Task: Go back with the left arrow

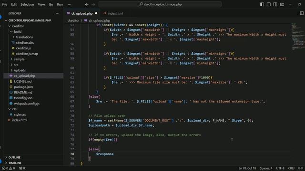Action: click(x=87, y=4)
